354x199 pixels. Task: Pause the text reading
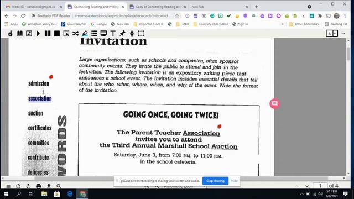[x=48, y=34]
